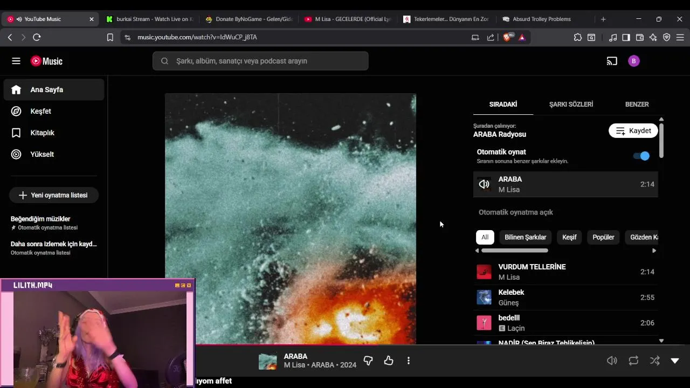The width and height of the screenshot is (690, 388).
Task: Open the Brave VPN shield icon
Action: coord(667,37)
